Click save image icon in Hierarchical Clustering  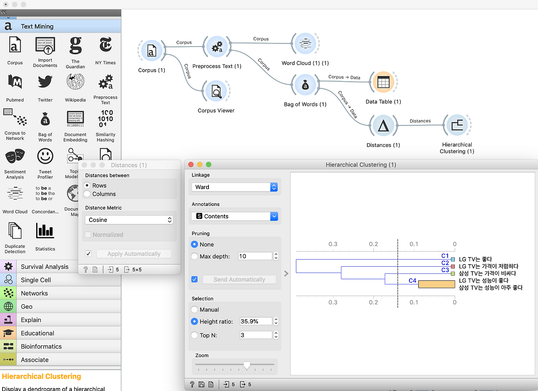[202, 384]
